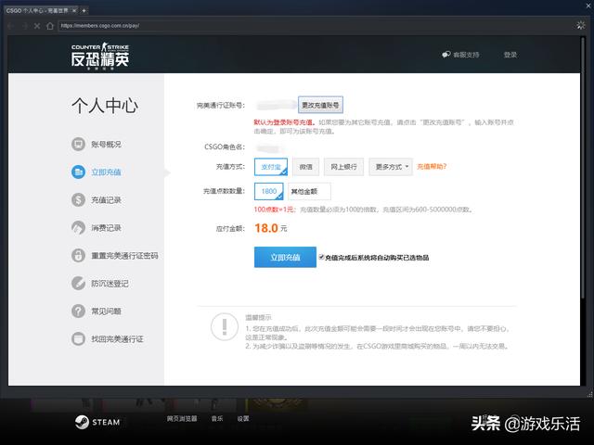Click the 充值记录 coin icon
Image resolution: width=594 pixels, height=445 pixels.
point(78,200)
